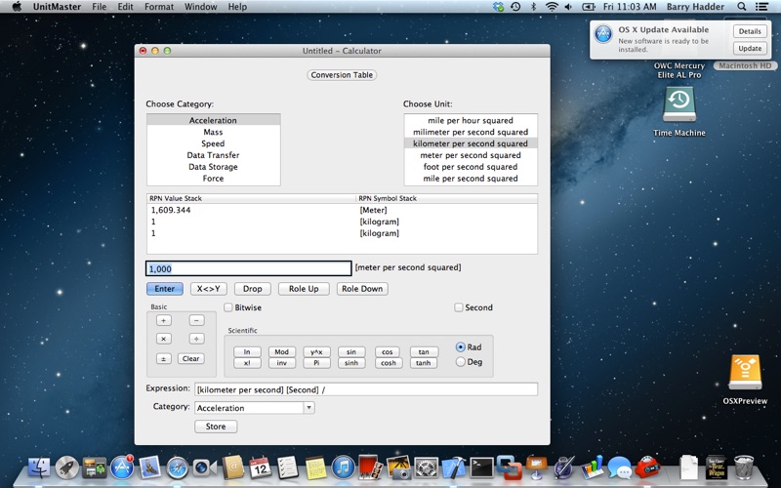Open Terminal icon in the Dock
Image resolution: width=781 pixels, height=488 pixels.
(x=481, y=468)
